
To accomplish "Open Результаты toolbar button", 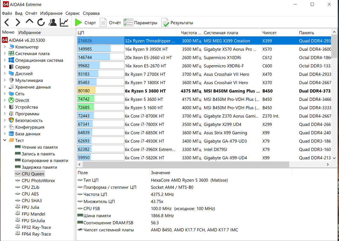I will pyautogui.click(x=177, y=23).
